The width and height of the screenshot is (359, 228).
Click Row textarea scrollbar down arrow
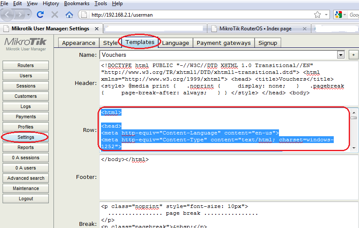point(354,148)
